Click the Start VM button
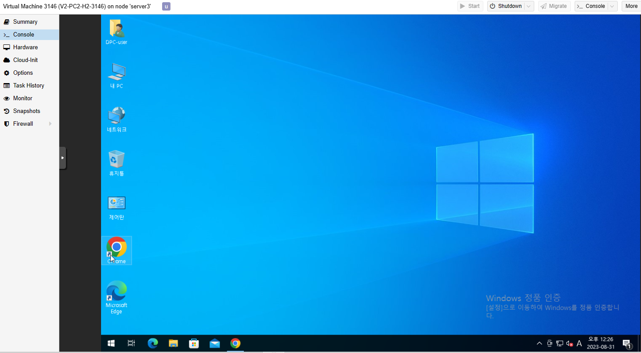The image size is (641, 353). pos(470,6)
